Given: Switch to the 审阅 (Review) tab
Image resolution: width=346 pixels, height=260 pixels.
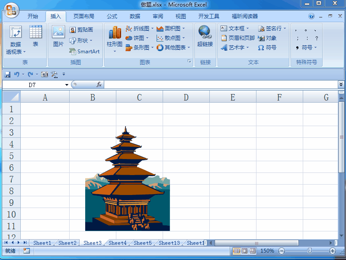Looking at the screenshot, I should pos(158,16).
